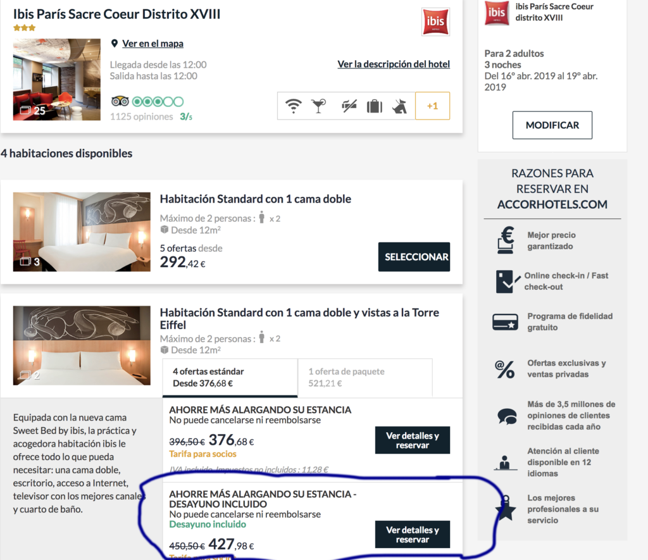Open the first Standard room photo thumbnail
Viewport: 648px width, 560px height.
coord(82,232)
